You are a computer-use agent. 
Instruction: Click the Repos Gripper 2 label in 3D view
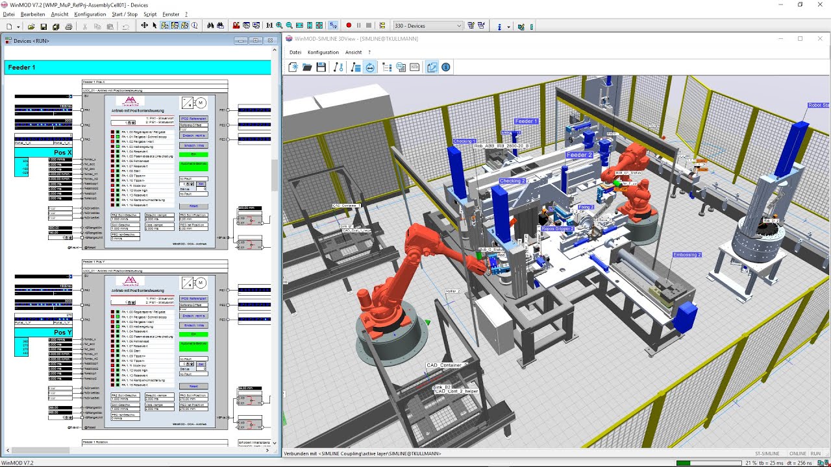click(x=558, y=229)
